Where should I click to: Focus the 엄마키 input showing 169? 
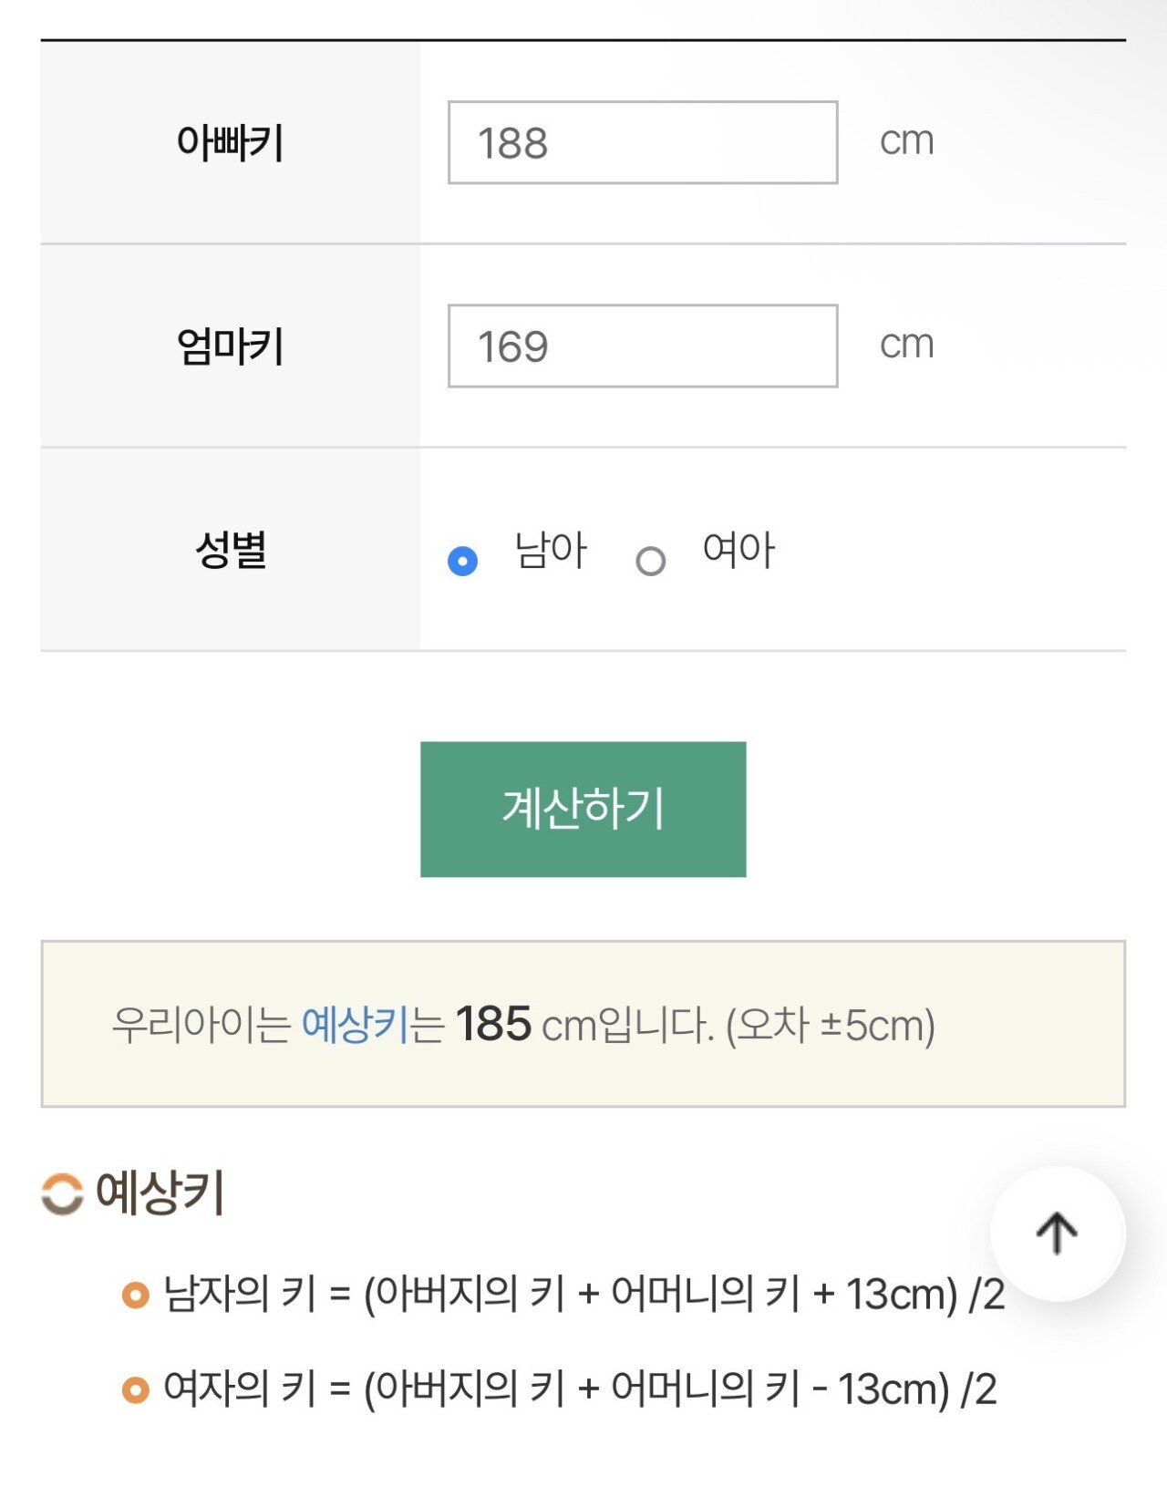[x=643, y=346]
